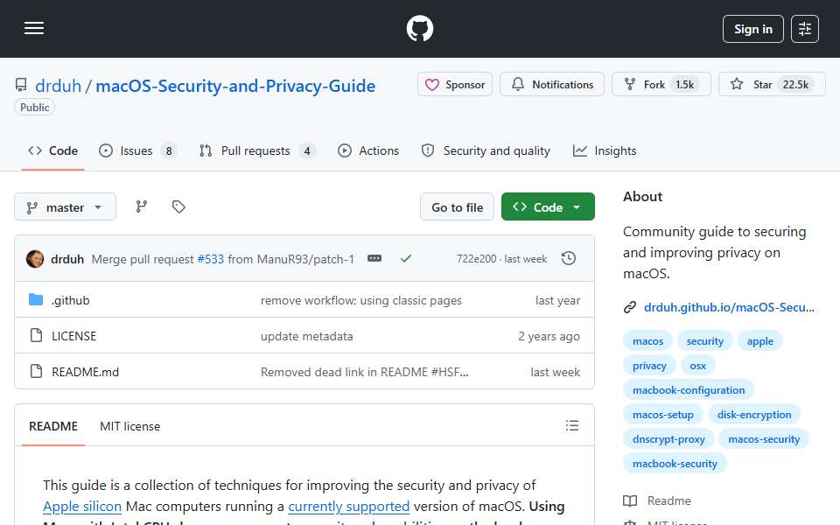Star the repository

[772, 85]
